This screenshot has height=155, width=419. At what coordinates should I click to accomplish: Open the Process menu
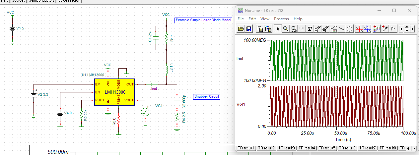point(281,19)
